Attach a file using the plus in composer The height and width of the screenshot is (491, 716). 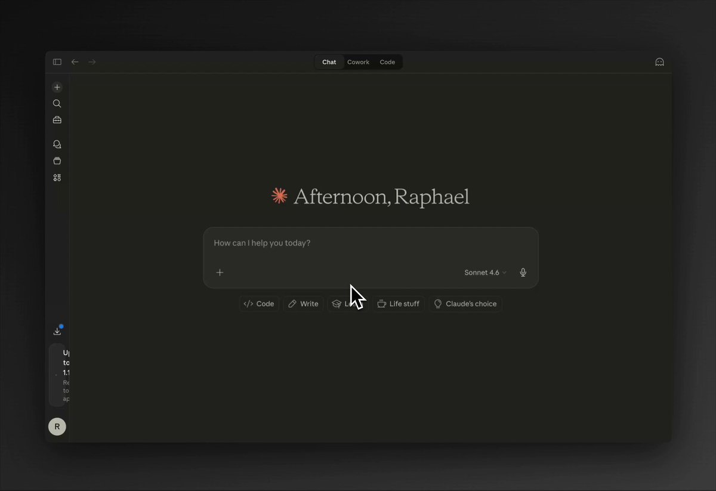pyautogui.click(x=220, y=272)
